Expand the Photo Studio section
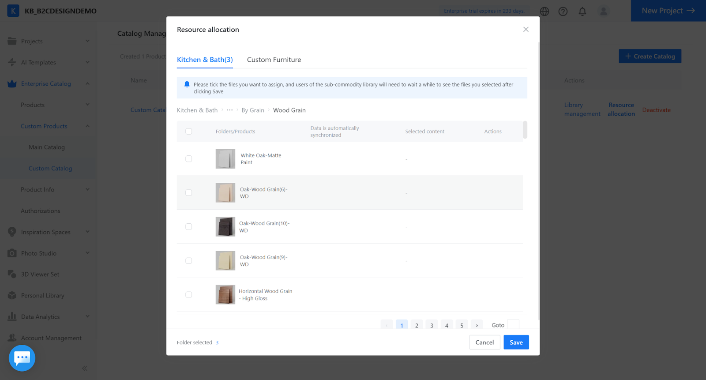The height and width of the screenshot is (380, 706). (49, 253)
